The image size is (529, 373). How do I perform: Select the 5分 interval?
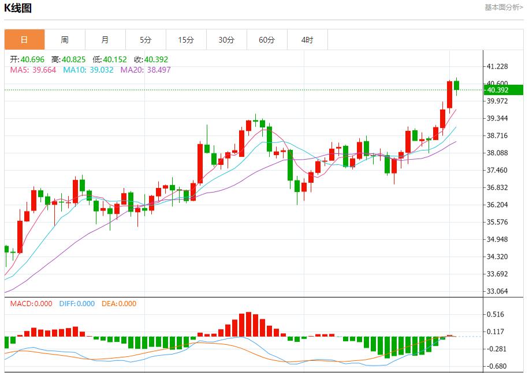coord(146,39)
